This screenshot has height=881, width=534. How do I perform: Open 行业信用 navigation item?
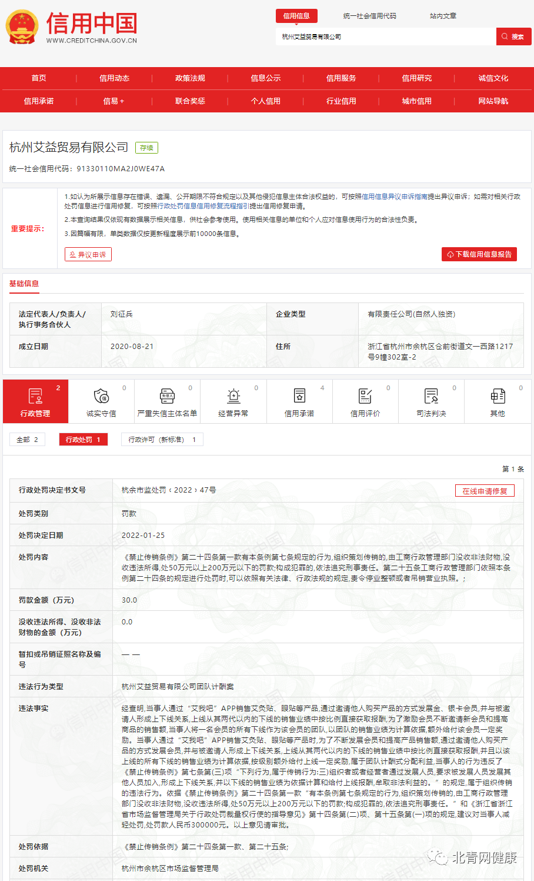[341, 101]
